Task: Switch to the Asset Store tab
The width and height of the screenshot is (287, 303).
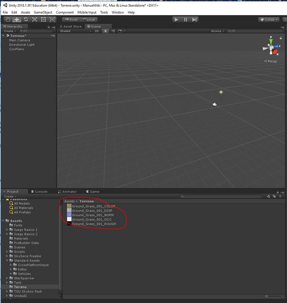Action: pyautogui.click(x=71, y=26)
